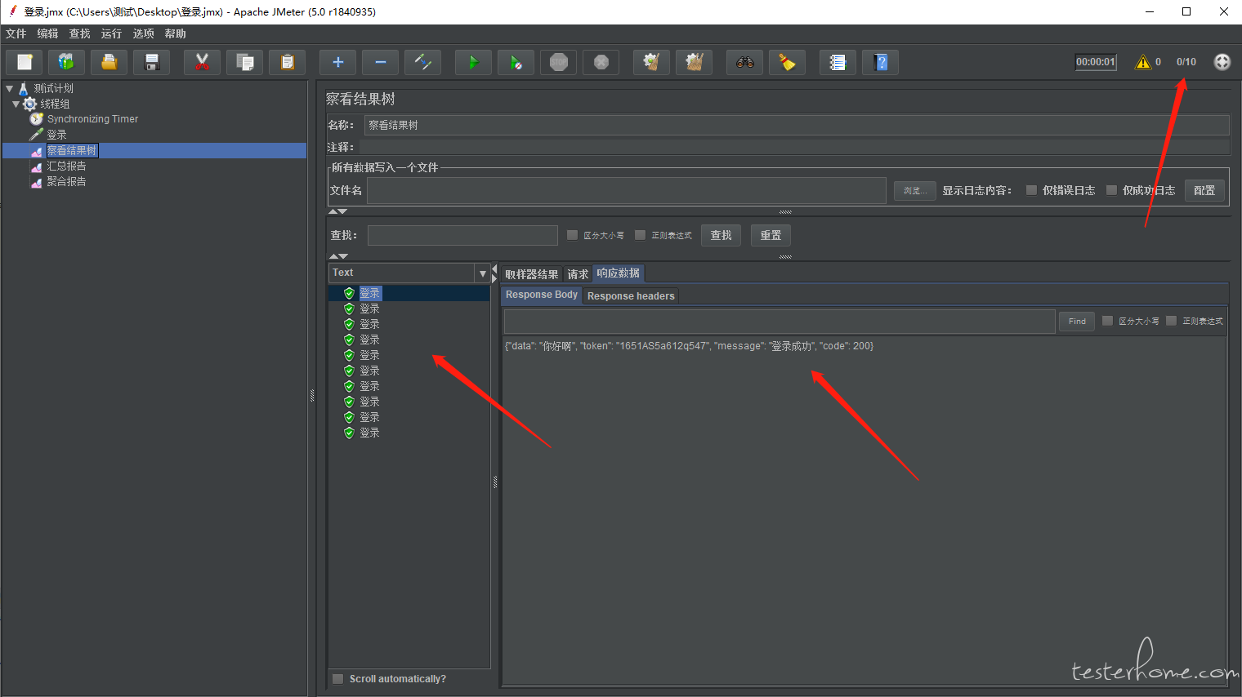Click split-pane arrows above Text dropdown
Viewport: 1242px width, 697px height.
point(337,256)
